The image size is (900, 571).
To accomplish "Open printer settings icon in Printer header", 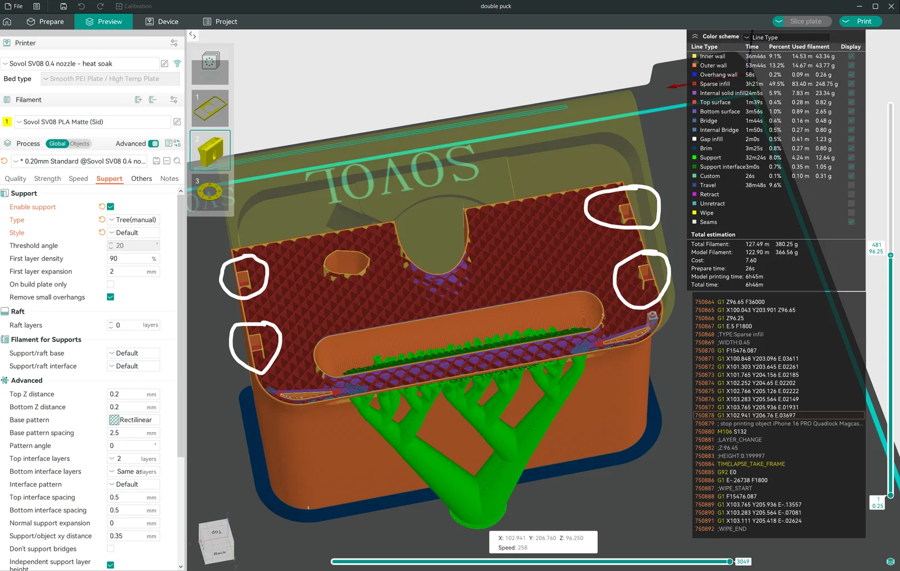I will click(174, 43).
